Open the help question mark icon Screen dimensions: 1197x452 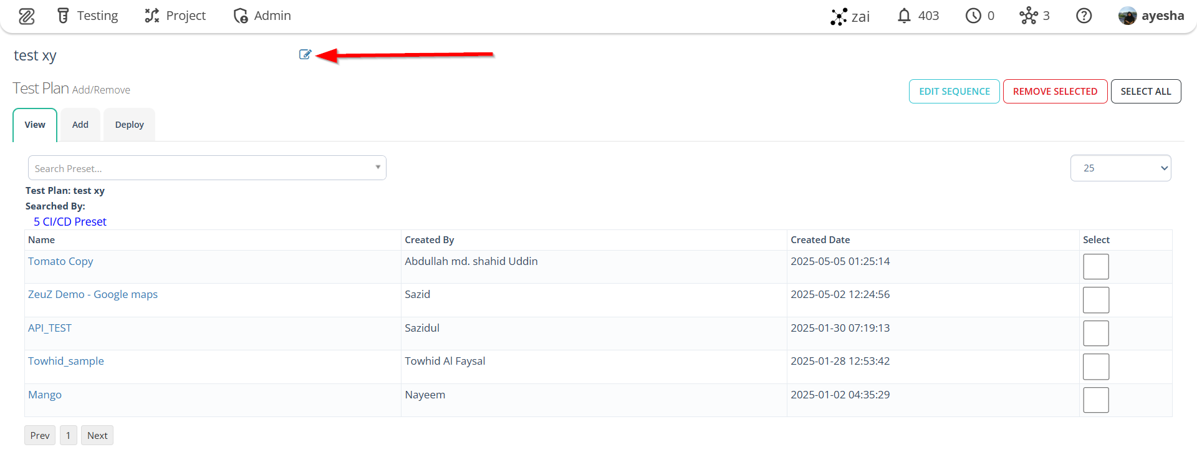click(1084, 16)
